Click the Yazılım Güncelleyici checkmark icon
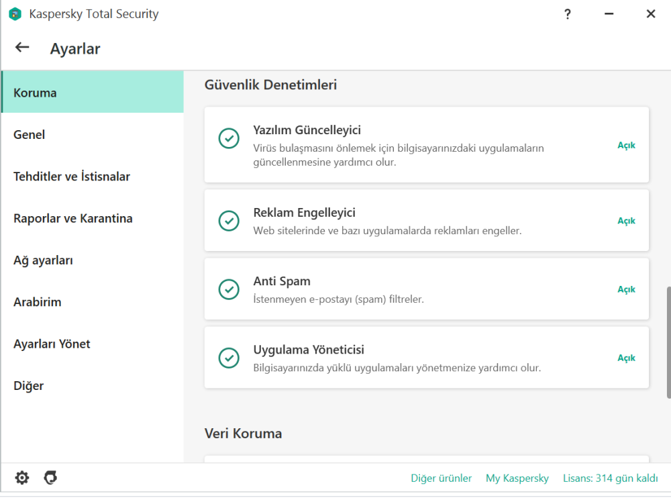Image resolution: width=671 pixels, height=498 pixels. click(x=229, y=138)
